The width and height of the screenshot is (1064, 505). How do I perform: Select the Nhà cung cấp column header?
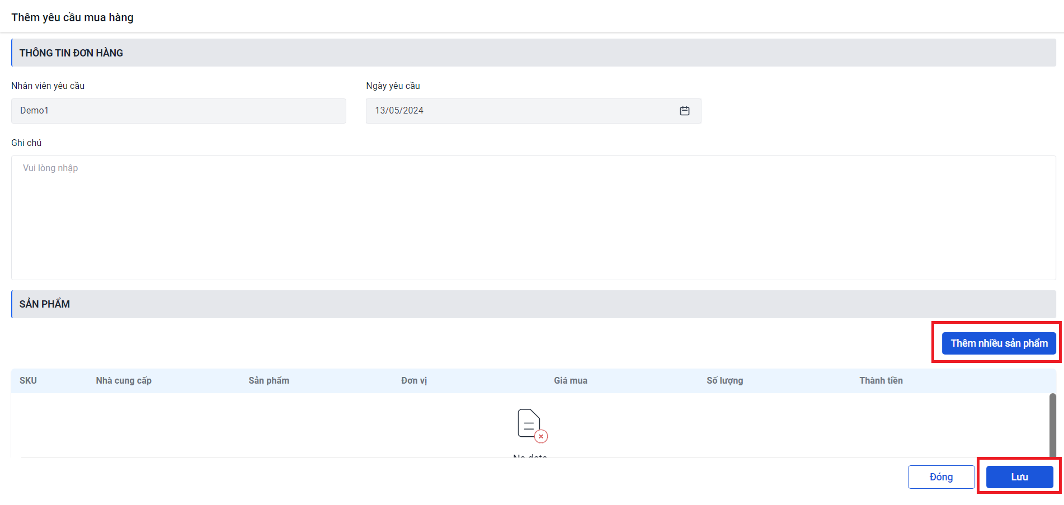tap(124, 380)
